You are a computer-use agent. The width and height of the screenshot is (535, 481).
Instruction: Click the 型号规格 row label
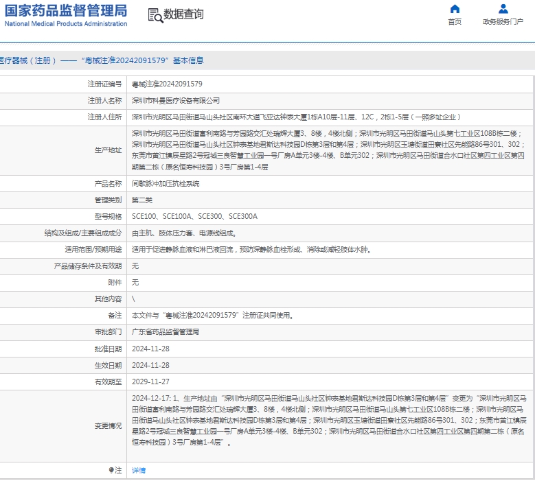tap(108, 216)
